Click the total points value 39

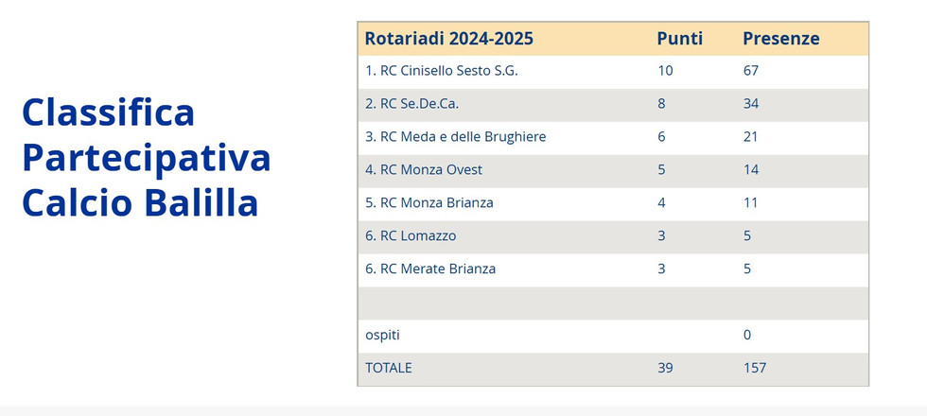click(665, 369)
